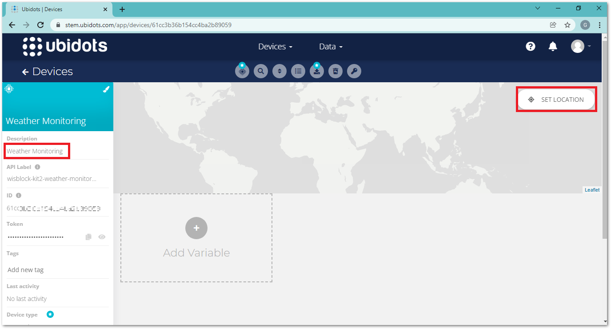Click the device chip icon in toolbar
This screenshot has height=329, width=611.
pos(242,71)
